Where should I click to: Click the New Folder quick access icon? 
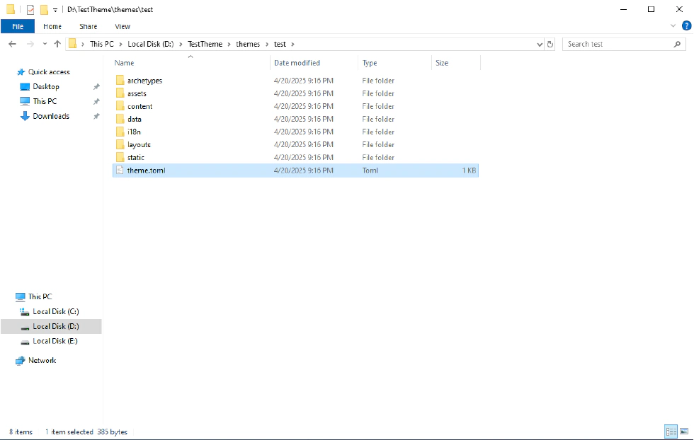[x=44, y=10]
